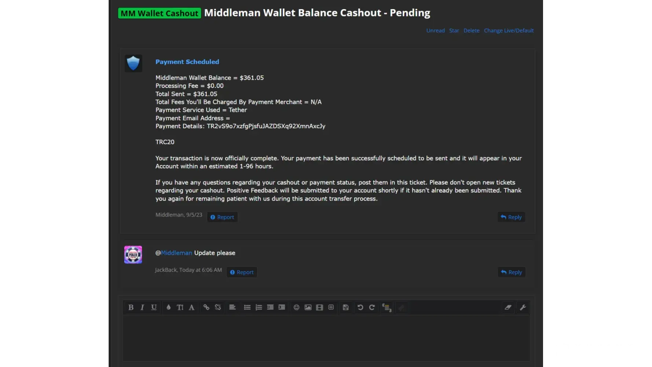Mark the conversation as Unread

pos(436,30)
